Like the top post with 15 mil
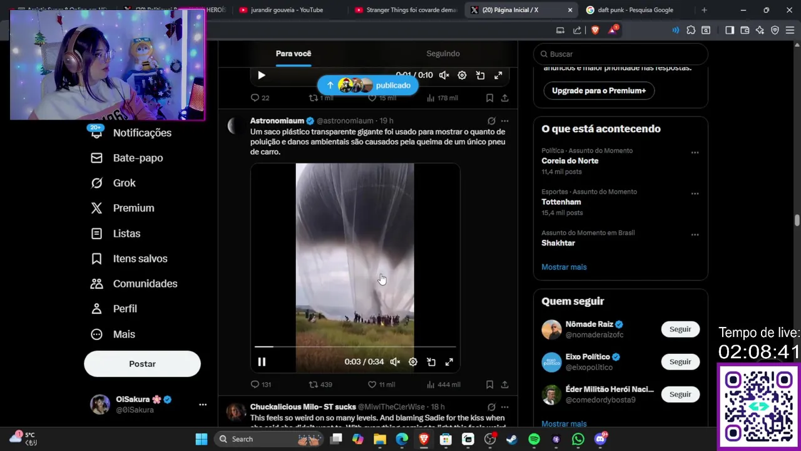 click(x=382, y=98)
